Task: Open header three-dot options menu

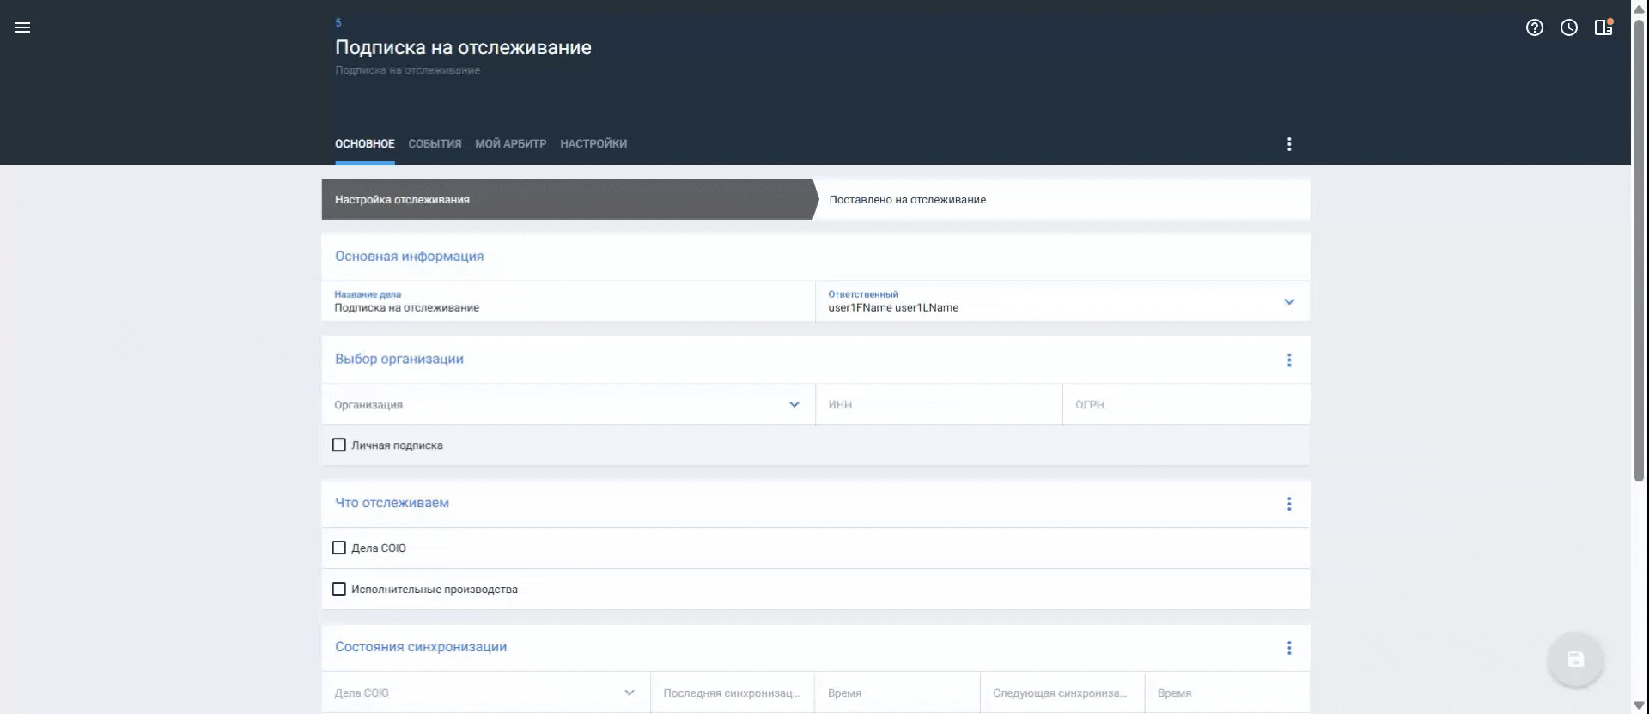Action: pyautogui.click(x=1288, y=144)
